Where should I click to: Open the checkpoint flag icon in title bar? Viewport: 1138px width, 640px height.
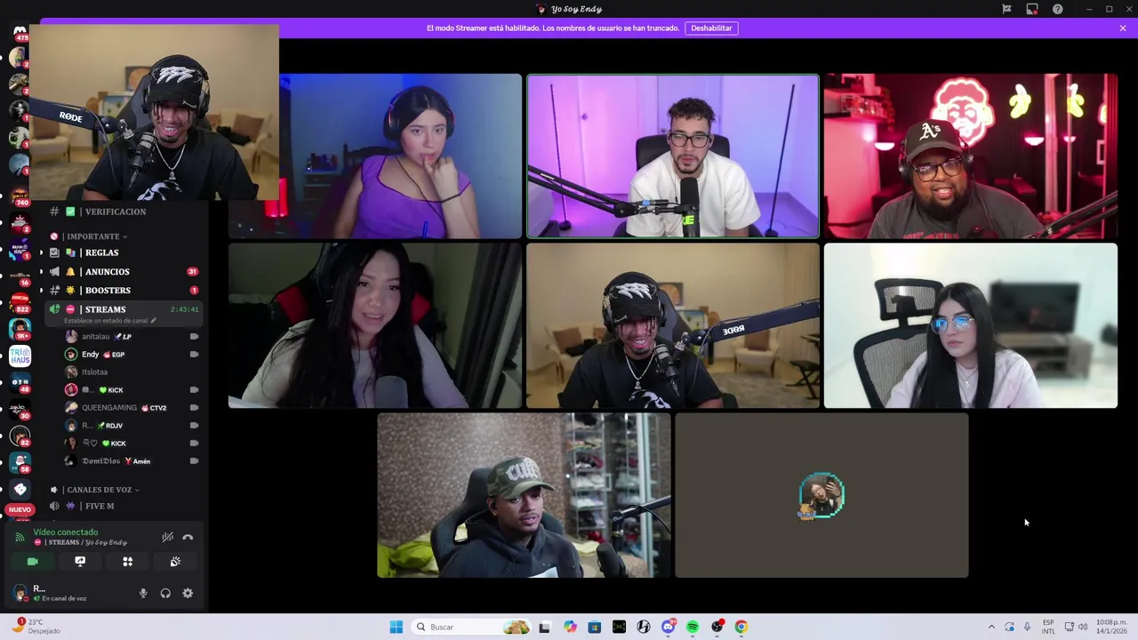click(x=1006, y=9)
